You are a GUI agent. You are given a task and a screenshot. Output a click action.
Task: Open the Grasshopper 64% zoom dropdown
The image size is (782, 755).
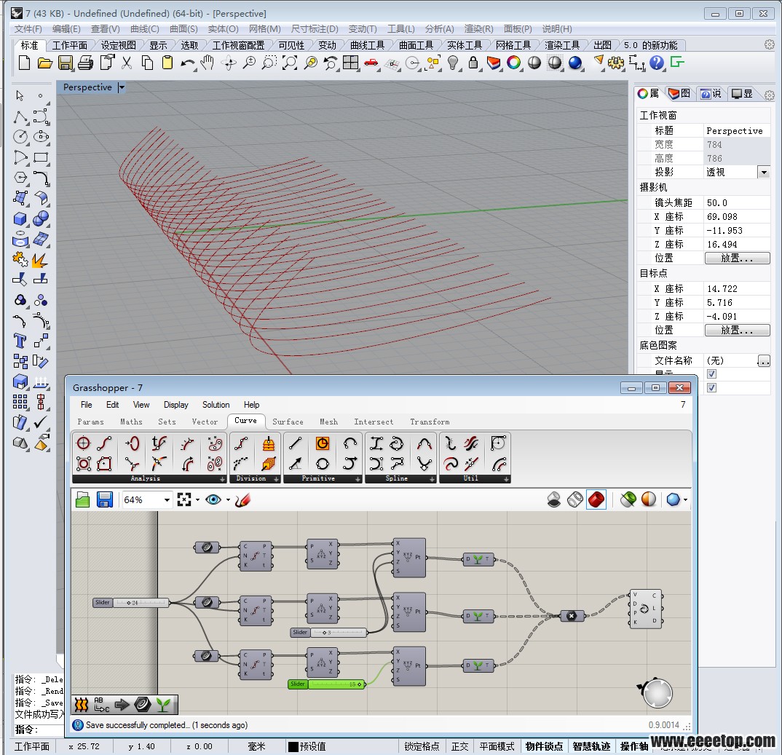[x=167, y=499]
